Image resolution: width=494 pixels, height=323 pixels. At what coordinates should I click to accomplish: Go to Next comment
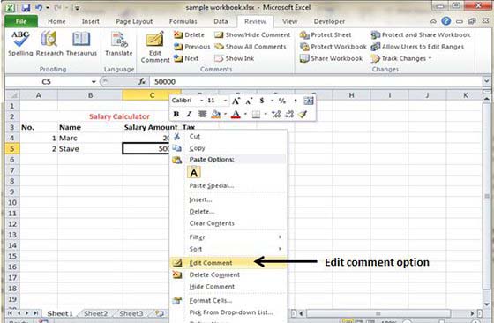point(186,58)
